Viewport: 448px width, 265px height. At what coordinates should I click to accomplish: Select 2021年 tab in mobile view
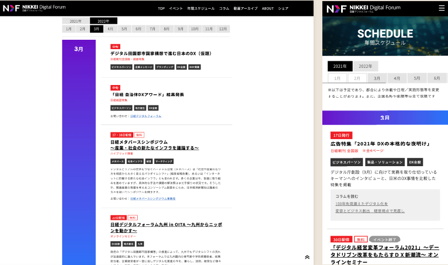[x=340, y=66]
